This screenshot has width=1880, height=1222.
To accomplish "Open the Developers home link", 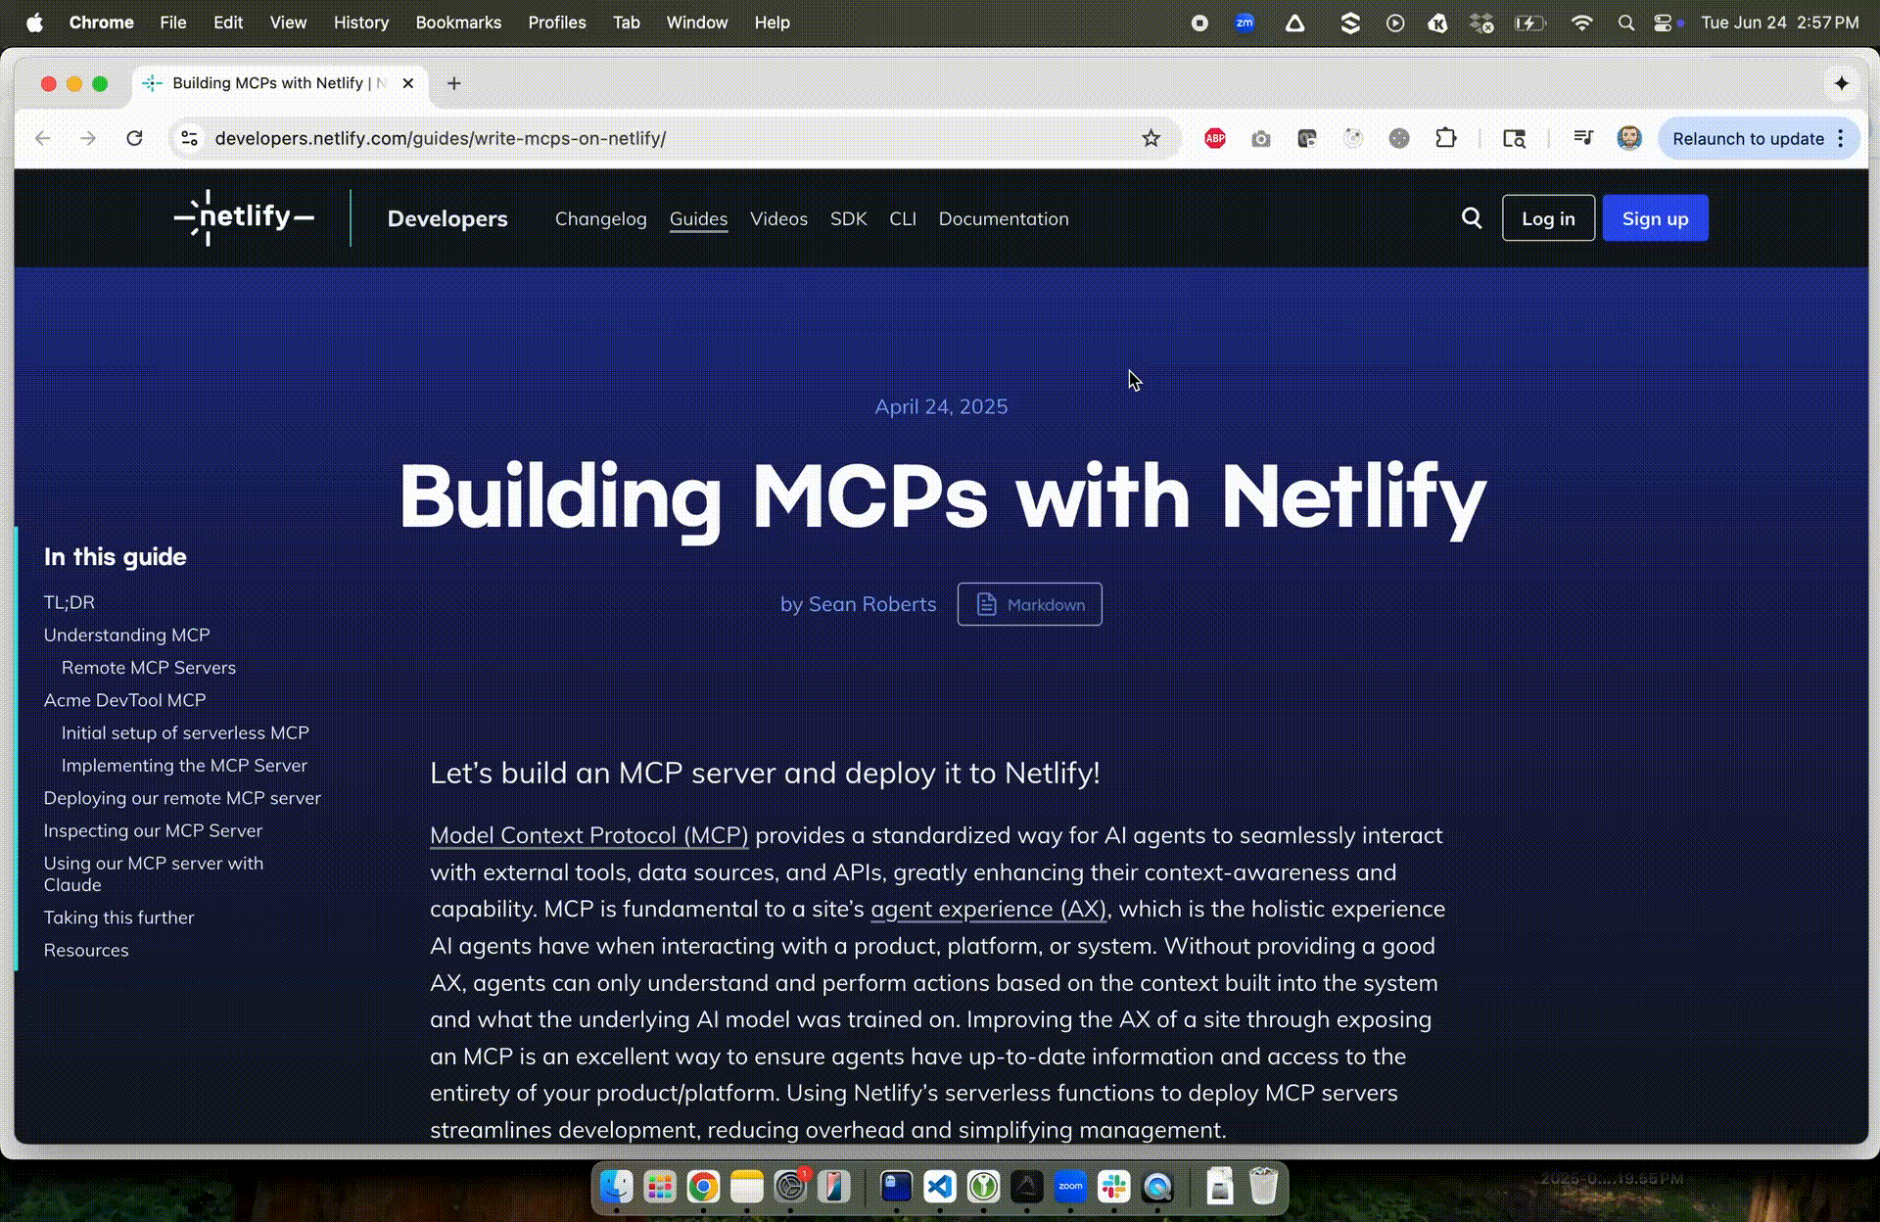I will 447,218.
